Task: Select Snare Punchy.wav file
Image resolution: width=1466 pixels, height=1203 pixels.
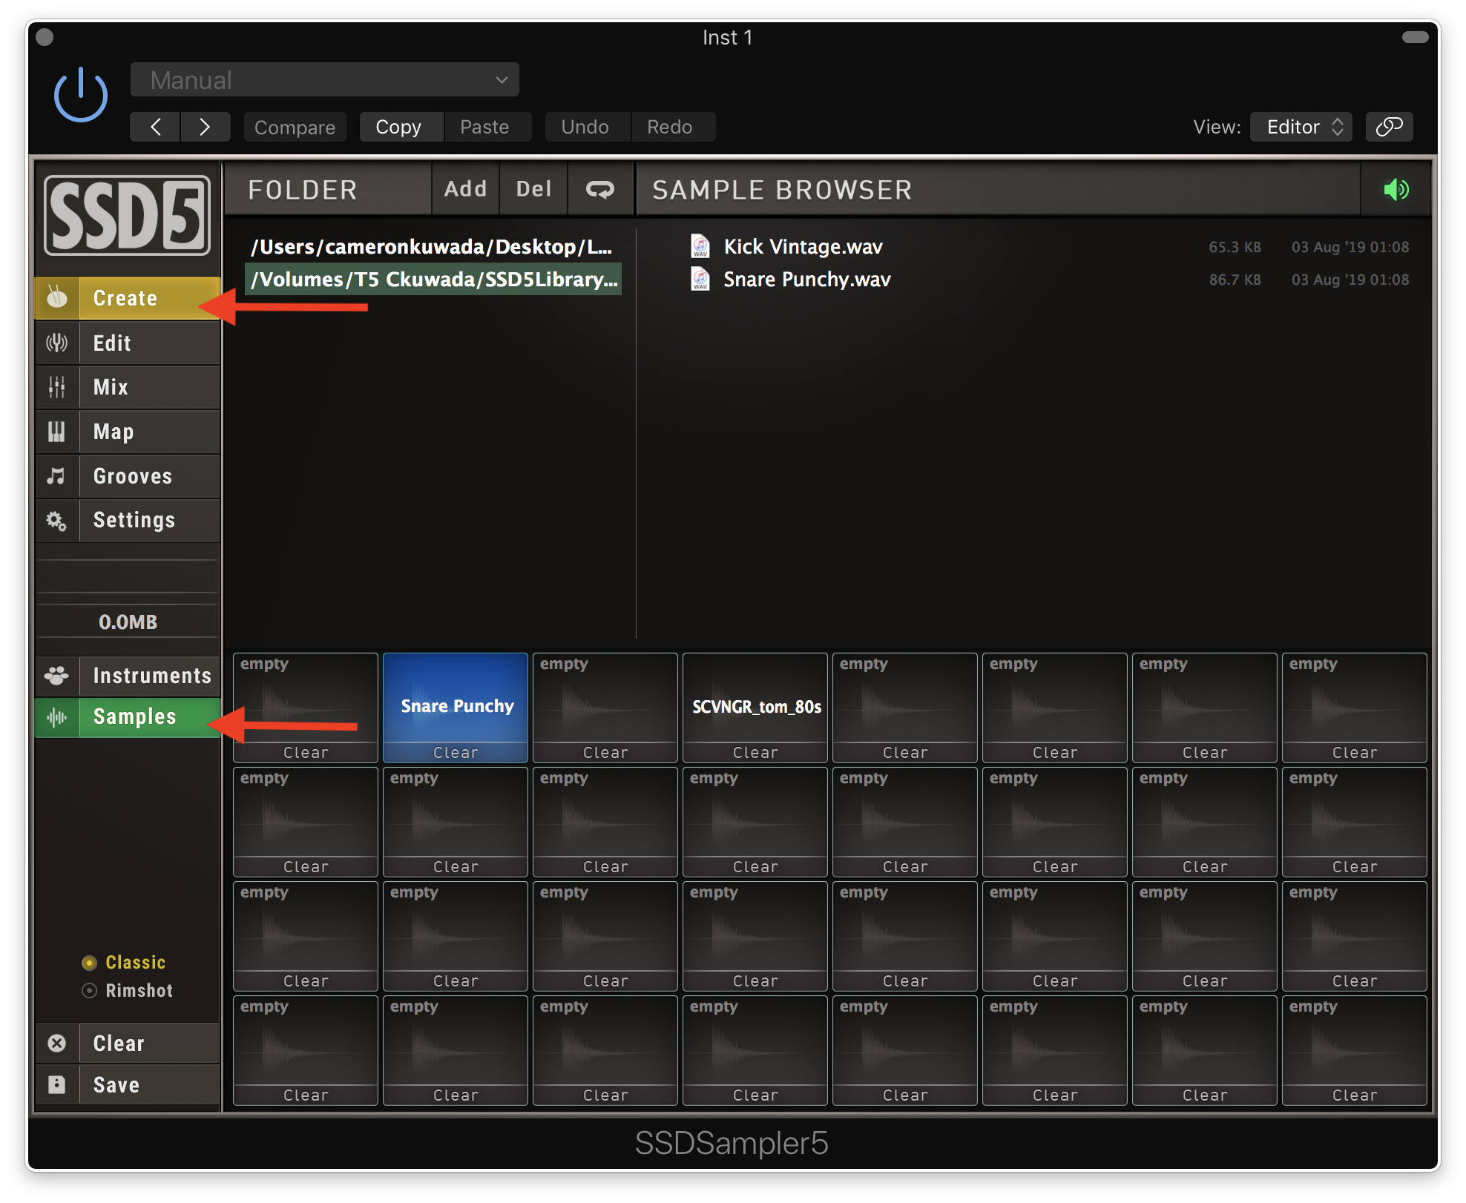Action: [807, 280]
